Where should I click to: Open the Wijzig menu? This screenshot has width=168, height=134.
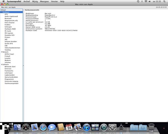point(35,1)
